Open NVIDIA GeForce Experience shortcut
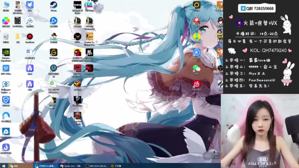 click(6, 53)
